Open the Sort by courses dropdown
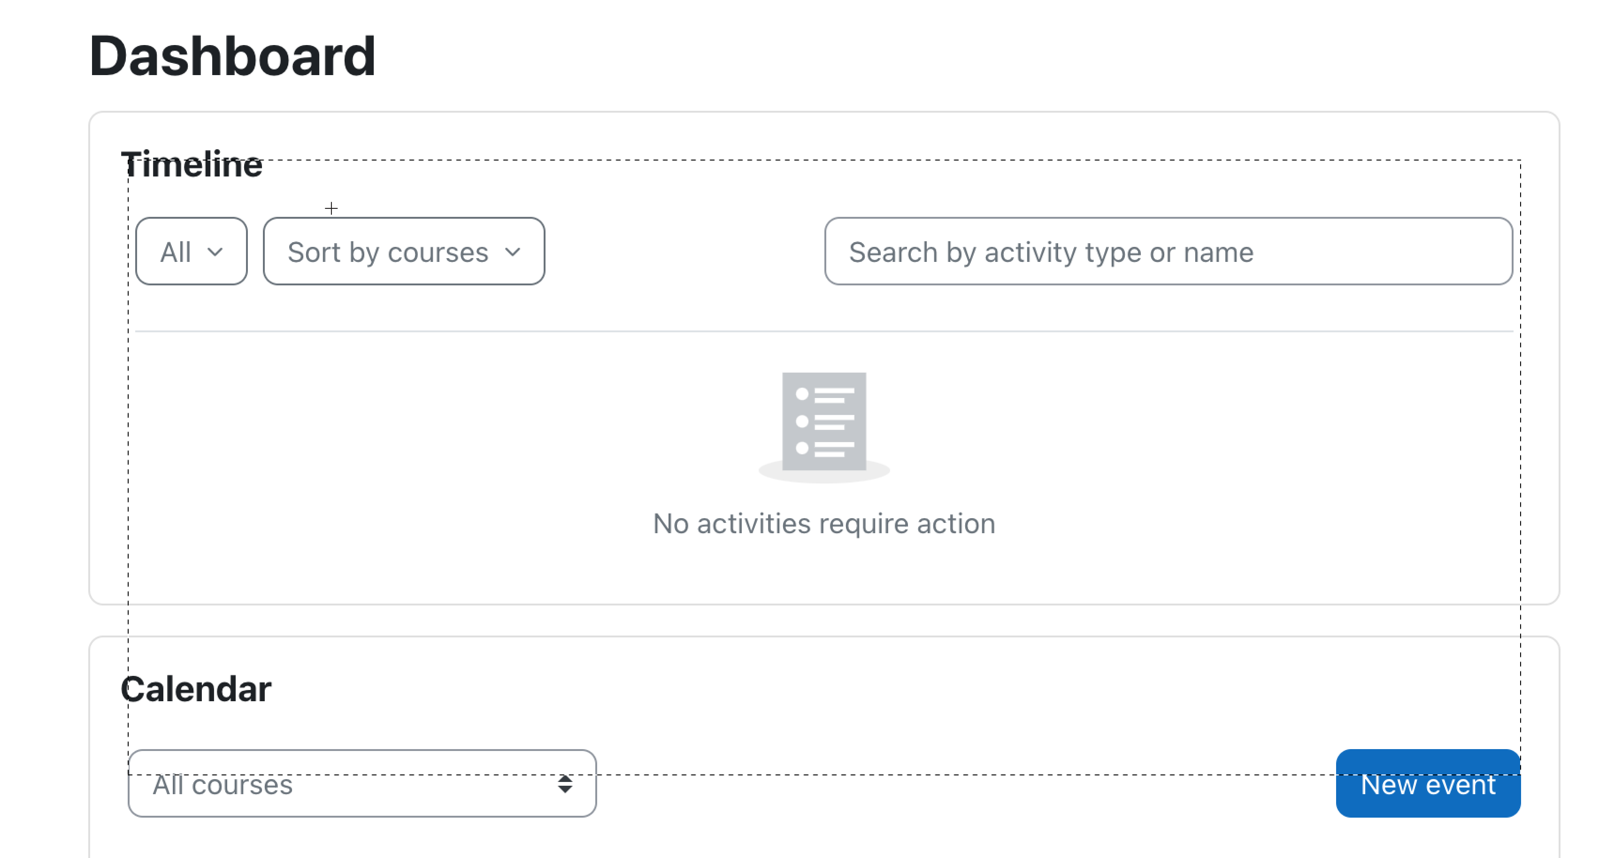The height and width of the screenshot is (858, 1599). 404,251
